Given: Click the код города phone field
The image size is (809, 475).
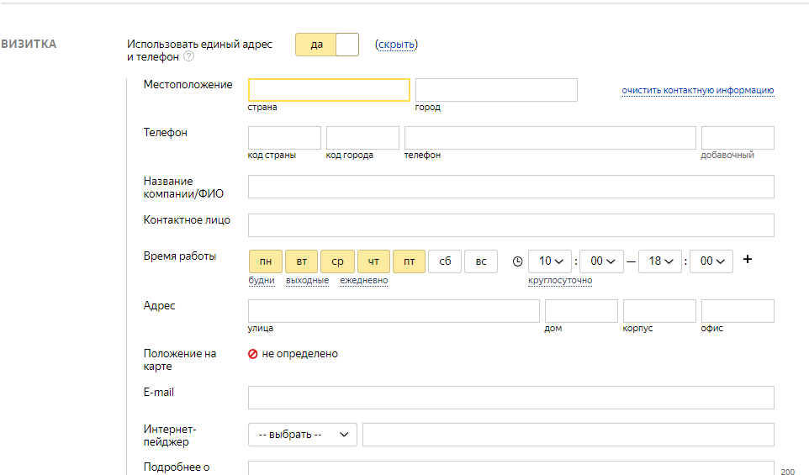Looking at the screenshot, I should [x=362, y=138].
